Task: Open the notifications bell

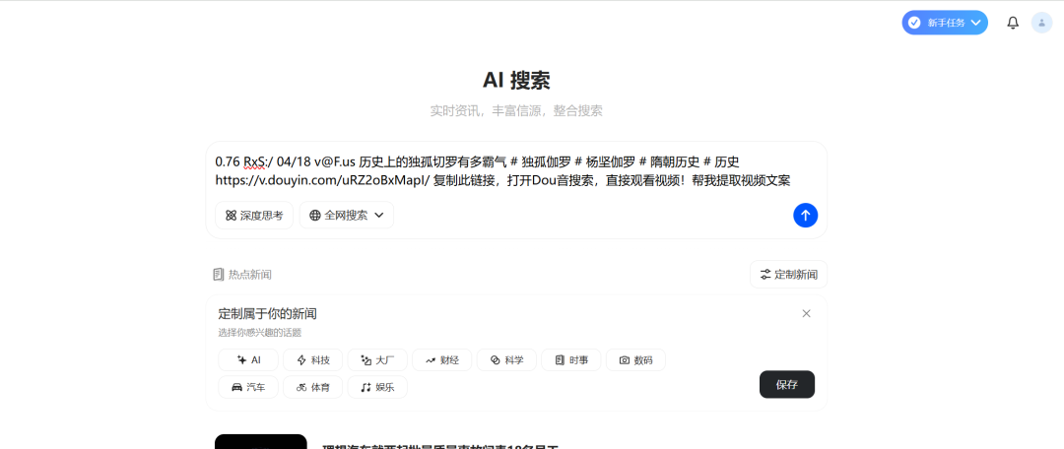Action: pyautogui.click(x=1013, y=23)
